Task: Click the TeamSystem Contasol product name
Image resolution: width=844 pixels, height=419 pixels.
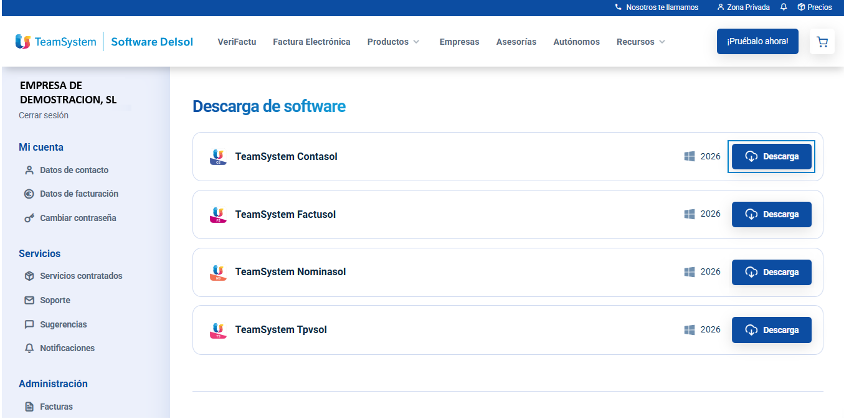Action: click(x=286, y=156)
